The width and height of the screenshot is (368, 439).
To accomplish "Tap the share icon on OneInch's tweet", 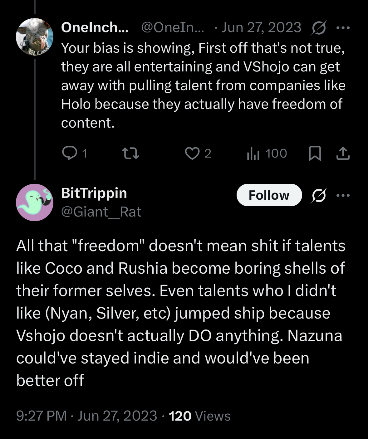I will coord(343,153).
